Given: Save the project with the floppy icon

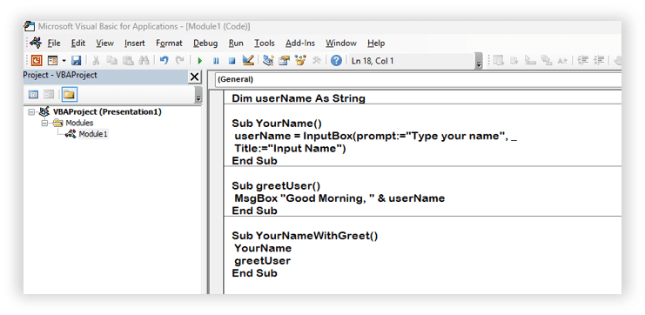Looking at the screenshot, I should [76, 61].
